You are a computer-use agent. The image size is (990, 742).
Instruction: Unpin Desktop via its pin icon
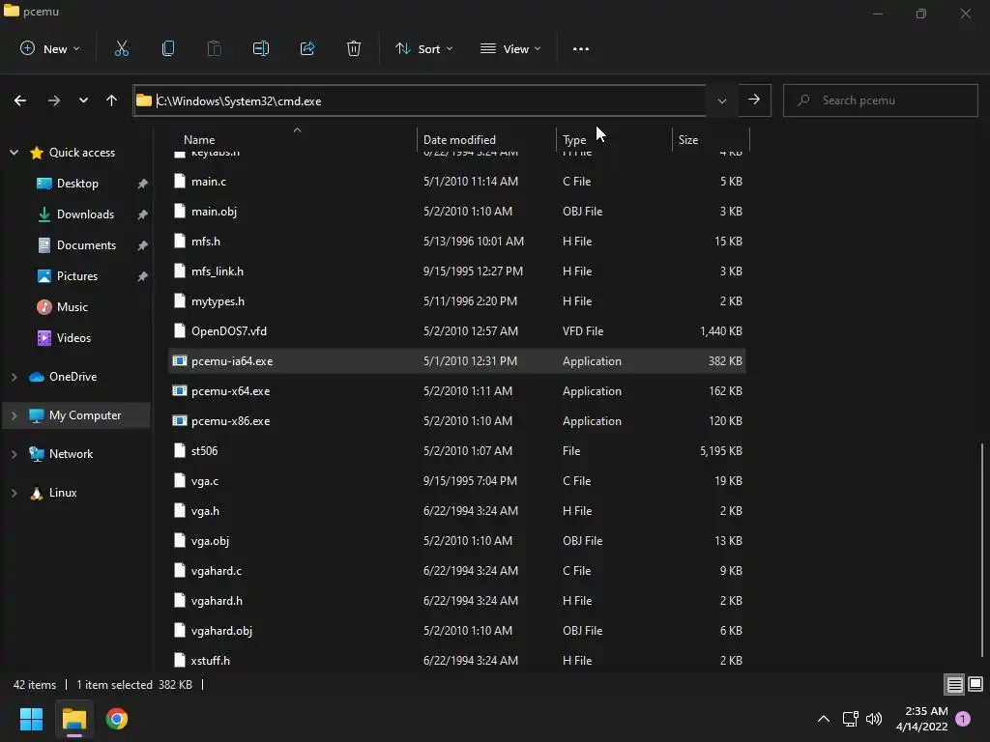[143, 184]
